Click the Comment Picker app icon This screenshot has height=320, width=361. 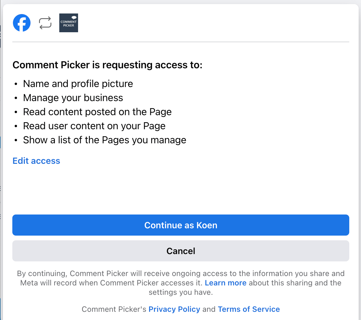68,23
